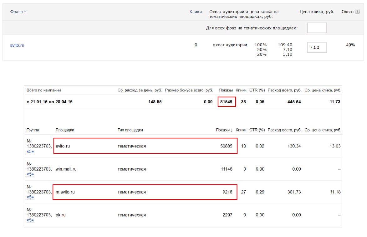367x237 pixels.
Task: Click the m.avito.ru site name
Action: 65,192
